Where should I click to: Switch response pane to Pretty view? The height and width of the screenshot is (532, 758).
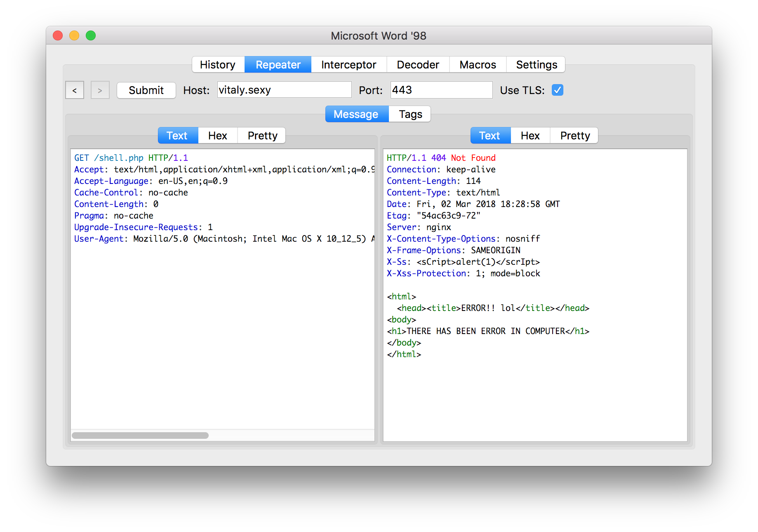(x=574, y=136)
